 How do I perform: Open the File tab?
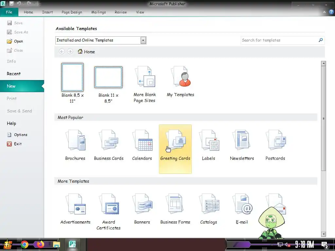point(9,12)
